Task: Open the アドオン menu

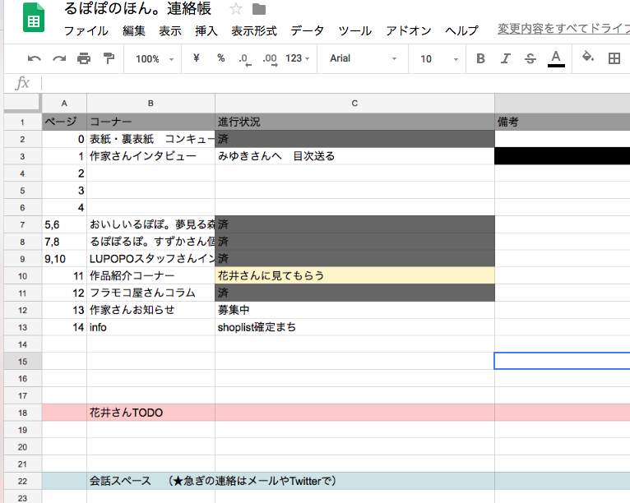Action: pyautogui.click(x=409, y=30)
